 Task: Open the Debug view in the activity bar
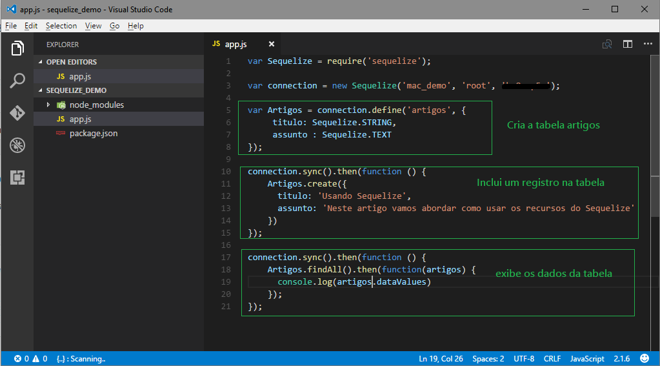17,145
